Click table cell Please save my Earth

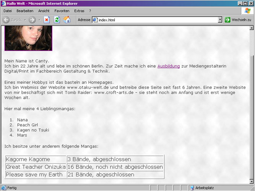pyautogui.click(x=36, y=175)
